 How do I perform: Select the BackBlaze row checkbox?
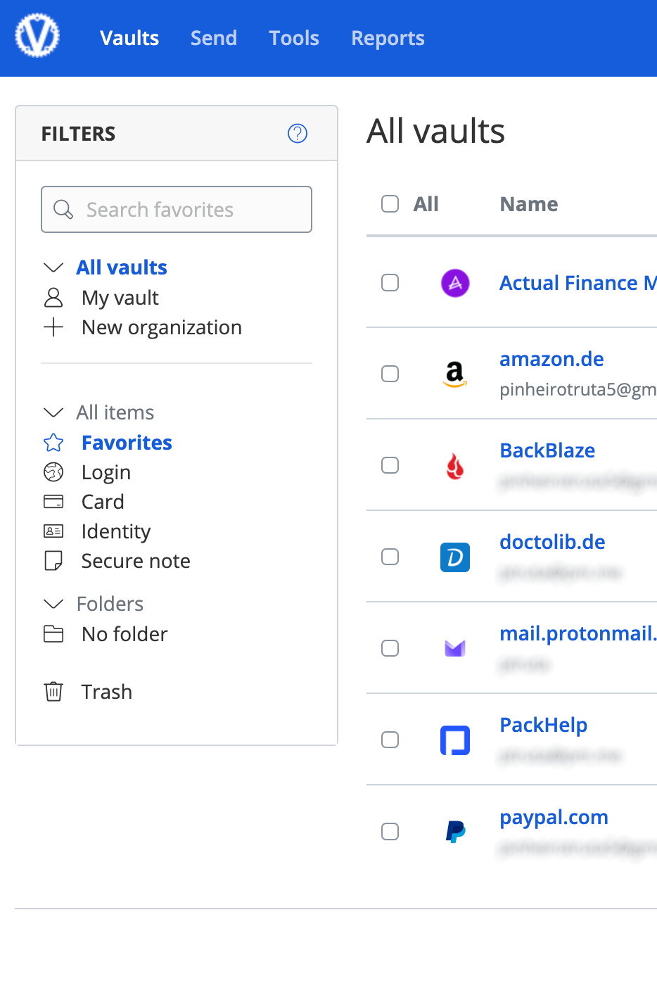point(390,465)
